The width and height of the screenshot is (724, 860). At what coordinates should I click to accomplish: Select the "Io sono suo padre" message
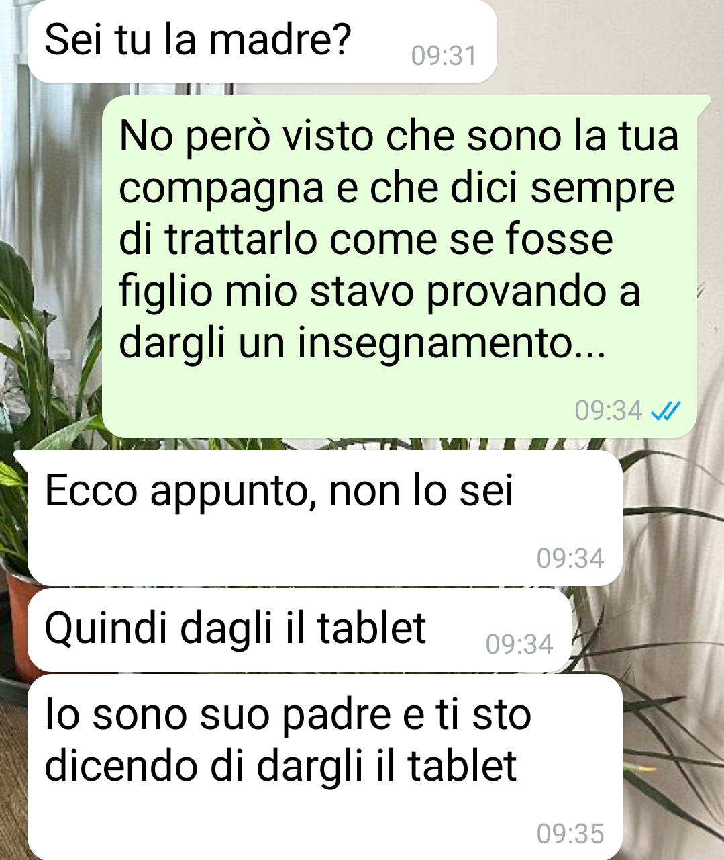point(325,767)
